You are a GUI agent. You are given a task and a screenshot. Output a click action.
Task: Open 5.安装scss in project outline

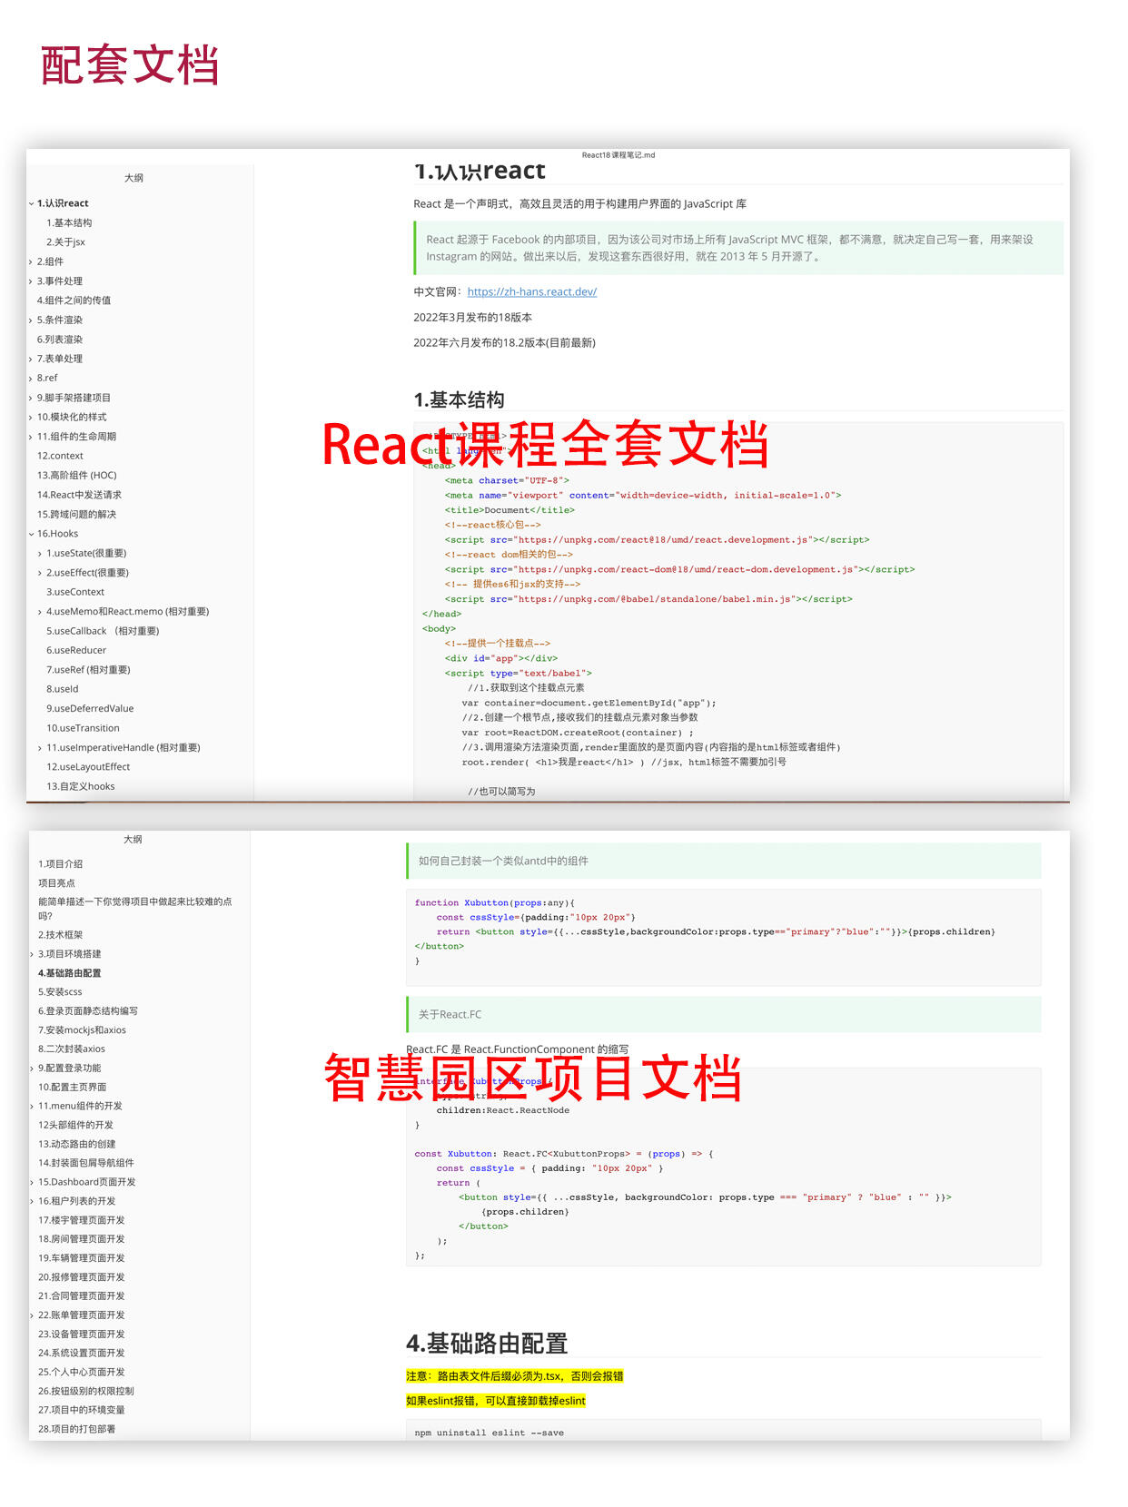point(60,992)
